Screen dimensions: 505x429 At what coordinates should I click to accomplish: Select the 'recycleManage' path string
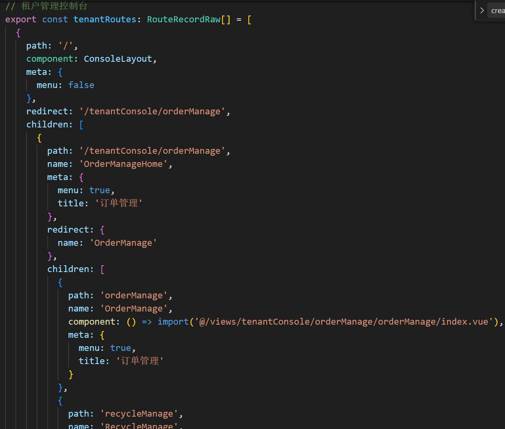[139, 413]
